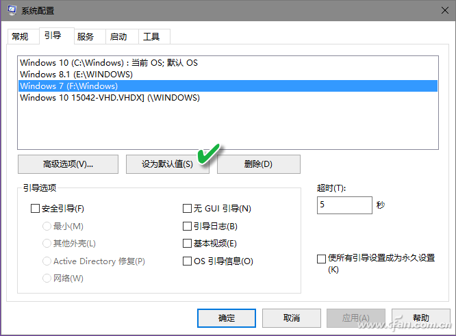Choose the 网络(W) radio option
Viewport: 456px width, 336px height.
(47, 278)
